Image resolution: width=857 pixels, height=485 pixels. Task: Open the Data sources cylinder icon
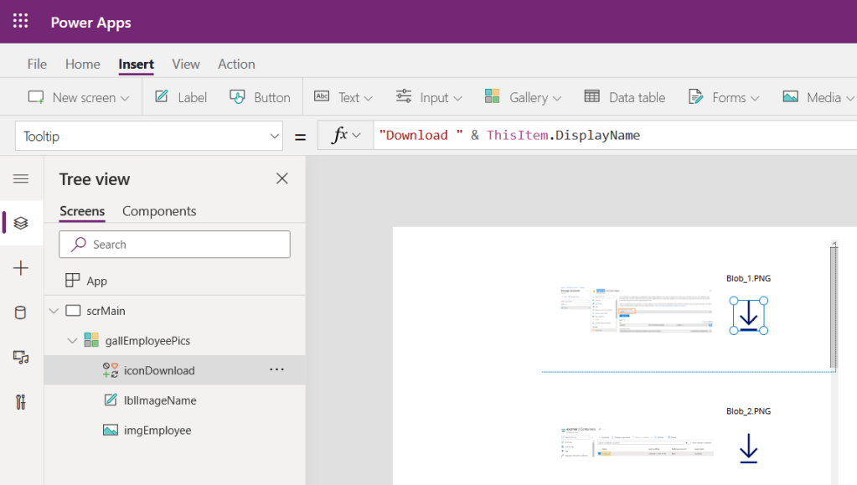pyautogui.click(x=21, y=312)
